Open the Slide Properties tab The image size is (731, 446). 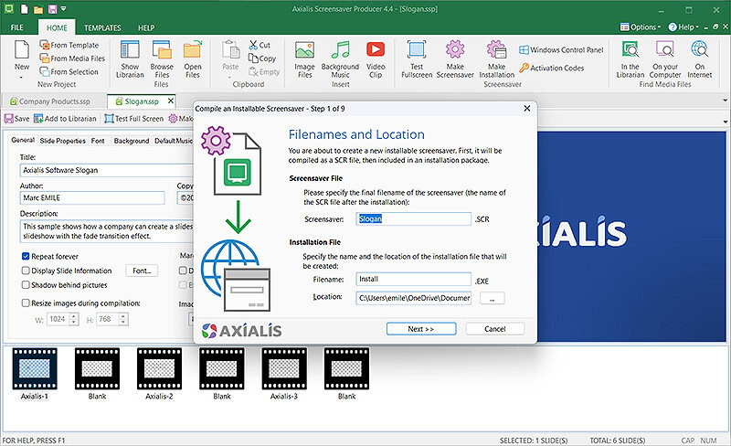coord(64,141)
